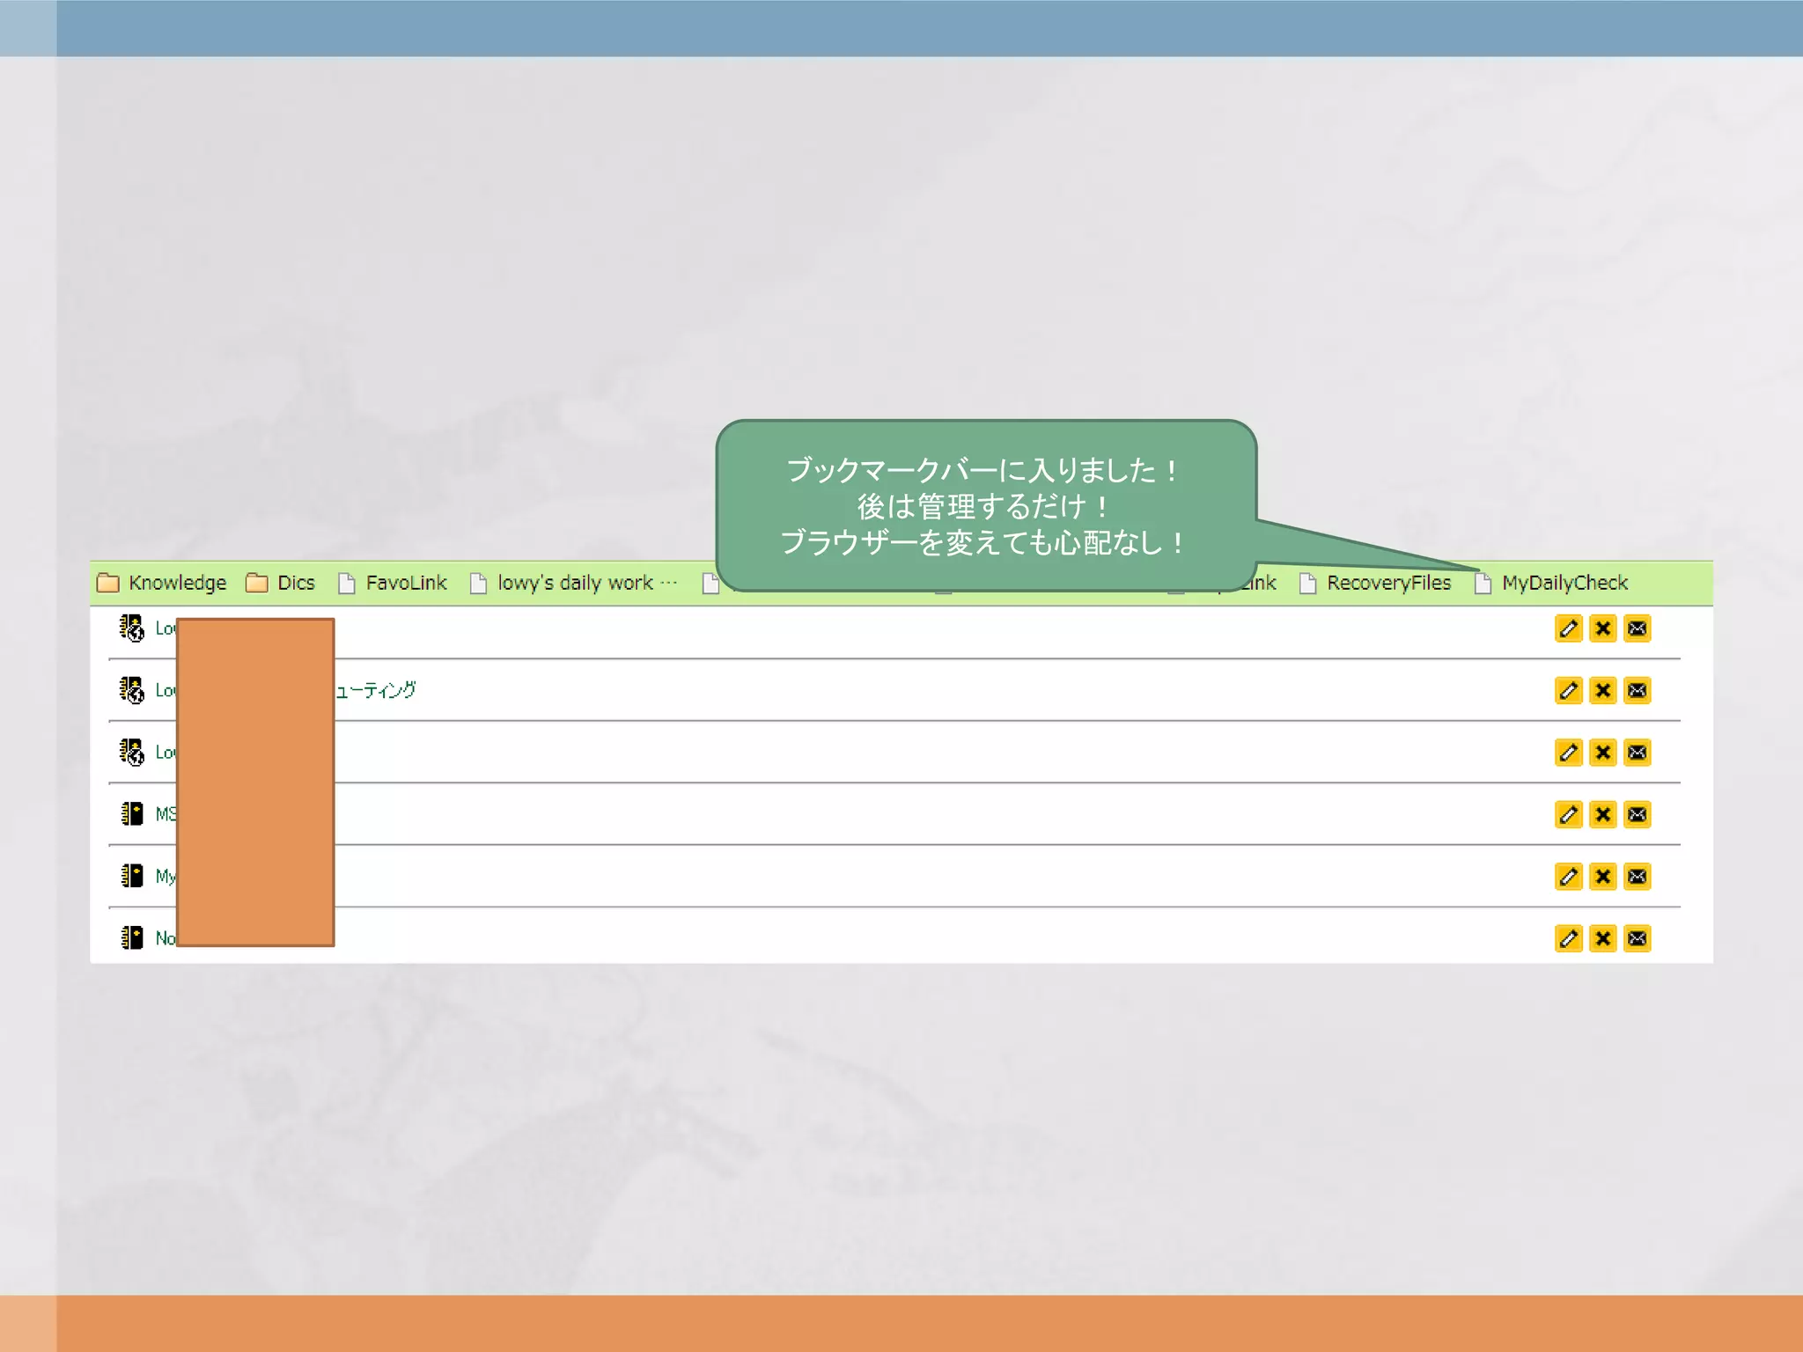Click the mail envelope icon in the last row

pyautogui.click(x=1637, y=938)
